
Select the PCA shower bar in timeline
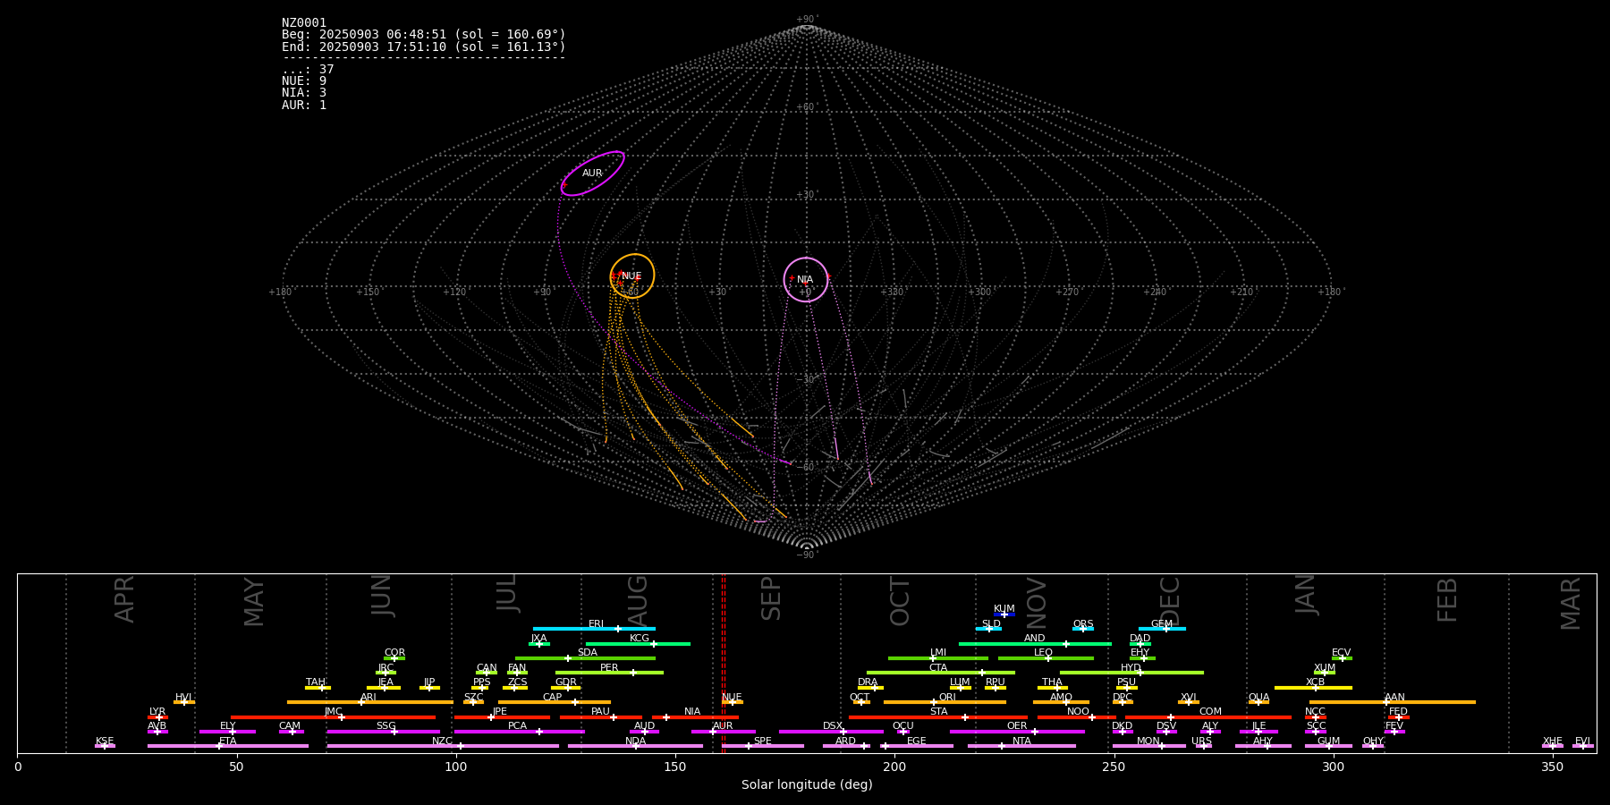519,731
